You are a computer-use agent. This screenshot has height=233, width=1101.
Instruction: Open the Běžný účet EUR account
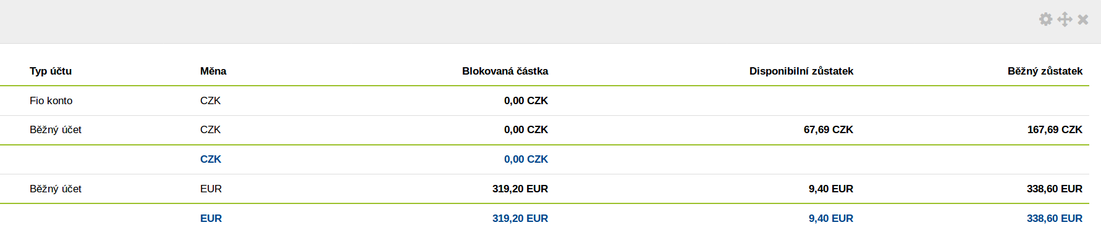(544, 189)
